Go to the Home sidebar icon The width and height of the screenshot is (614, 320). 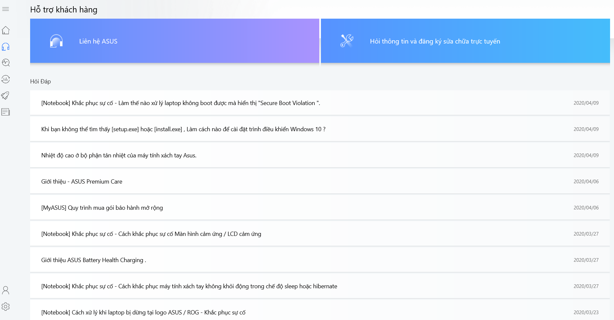(x=6, y=30)
